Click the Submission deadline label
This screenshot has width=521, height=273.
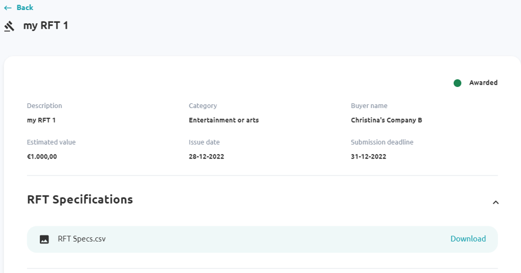coord(382,142)
